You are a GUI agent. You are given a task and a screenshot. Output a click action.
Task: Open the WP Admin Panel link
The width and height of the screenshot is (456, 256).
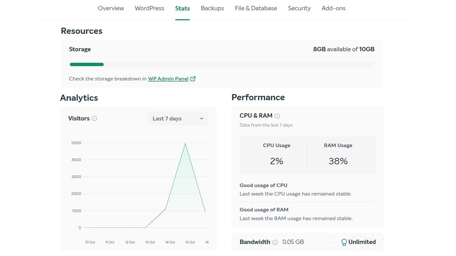click(x=168, y=79)
